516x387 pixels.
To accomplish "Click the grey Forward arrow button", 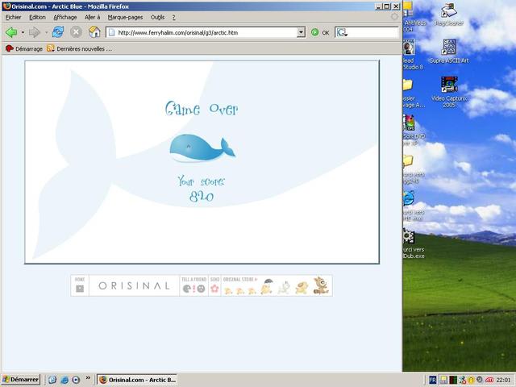I will click(x=34, y=32).
